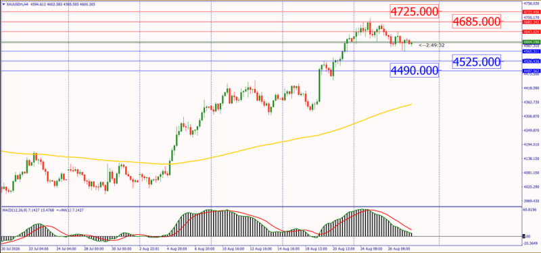Click the 4194.010 value on price scale
Screen dimensions: 541x253
pos(532,145)
